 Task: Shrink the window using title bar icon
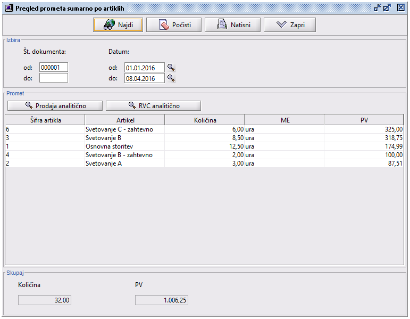[x=377, y=8]
